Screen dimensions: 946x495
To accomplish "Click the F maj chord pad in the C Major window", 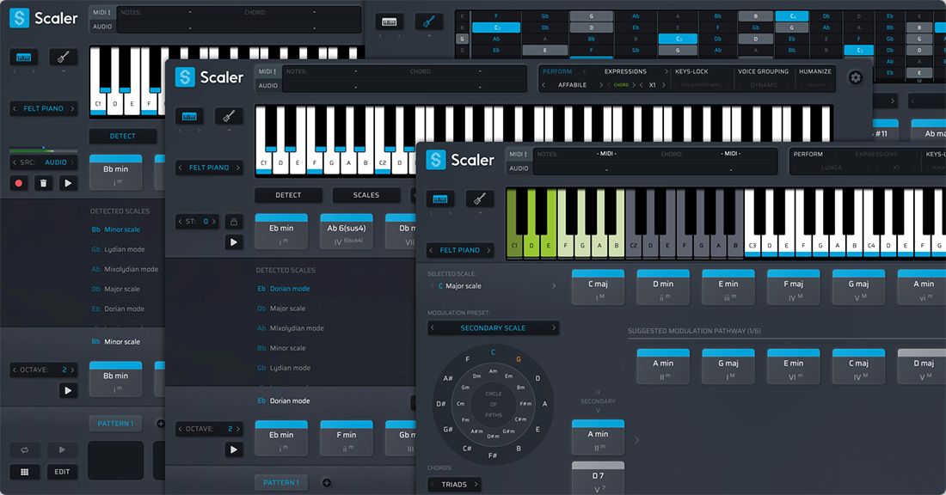I will [794, 287].
